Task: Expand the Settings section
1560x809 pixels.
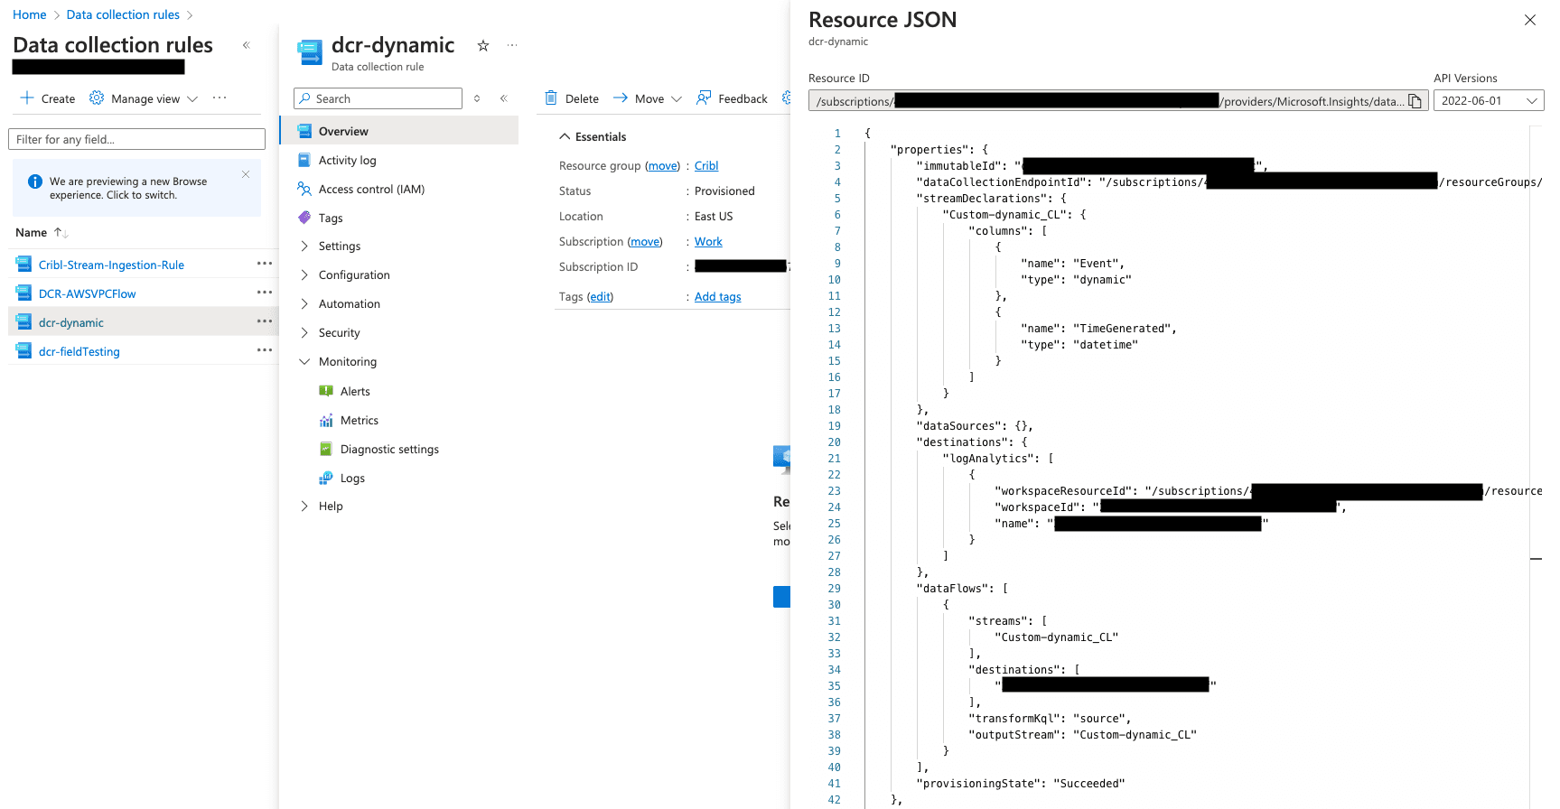Action: [x=339, y=246]
